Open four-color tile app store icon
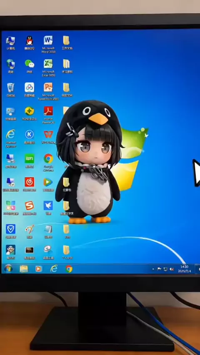200x355 pixels. pyautogui.click(x=10, y=206)
